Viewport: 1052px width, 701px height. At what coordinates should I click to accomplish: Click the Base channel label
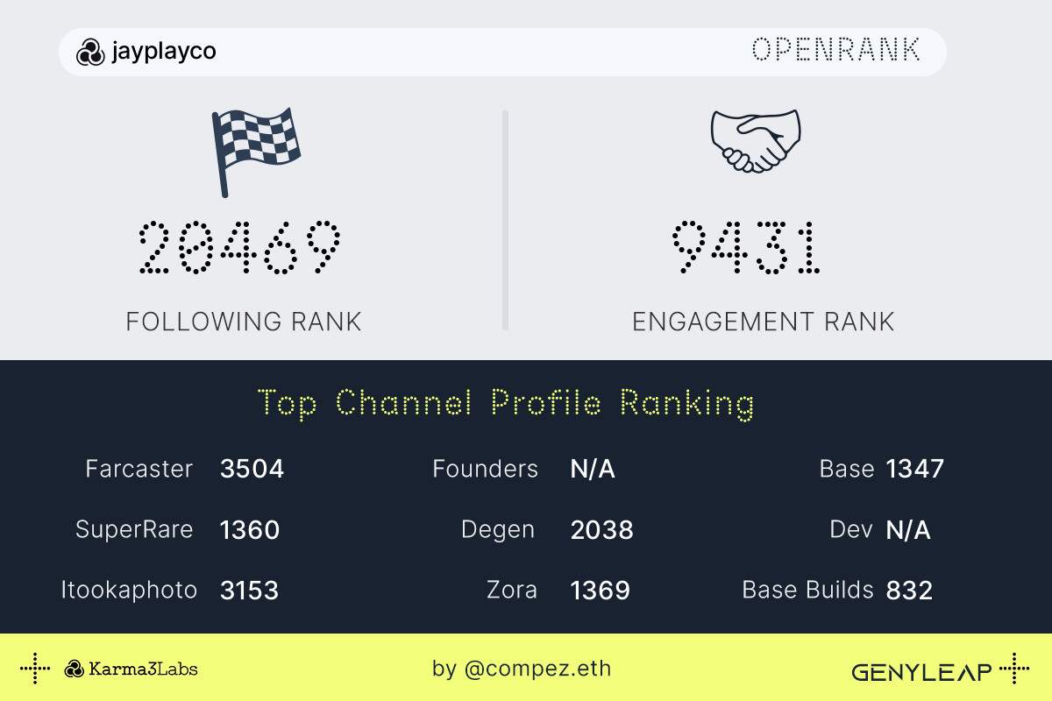point(847,469)
